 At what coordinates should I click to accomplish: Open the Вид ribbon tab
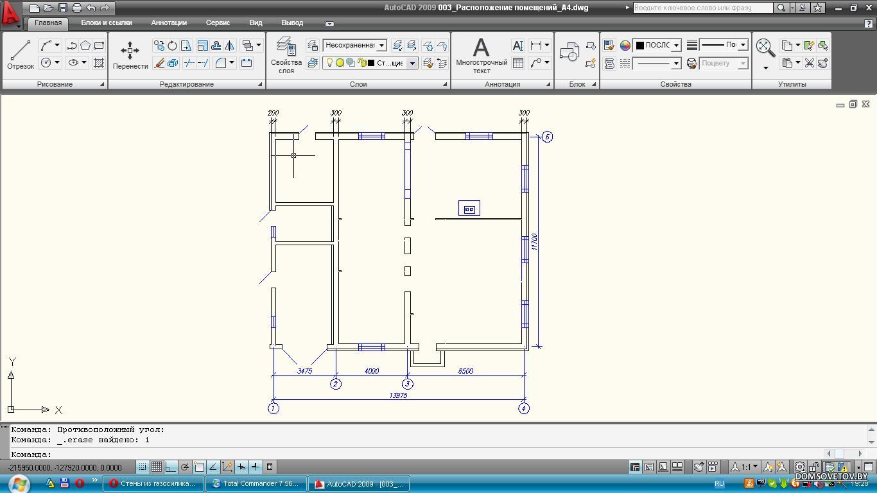(x=256, y=22)
